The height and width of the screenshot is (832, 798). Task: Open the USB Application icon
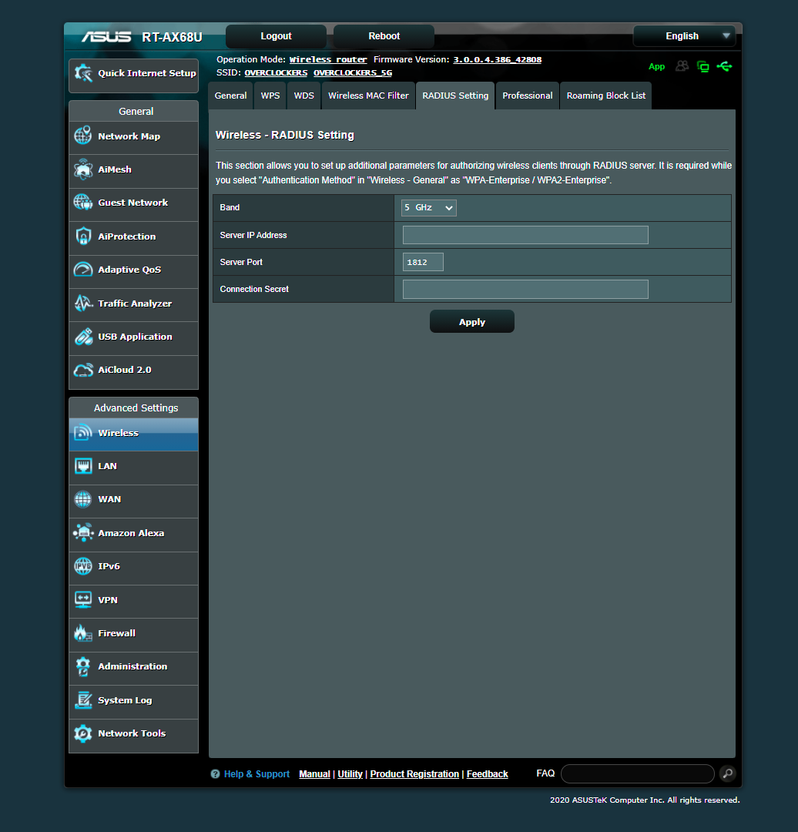pos(82,337)
